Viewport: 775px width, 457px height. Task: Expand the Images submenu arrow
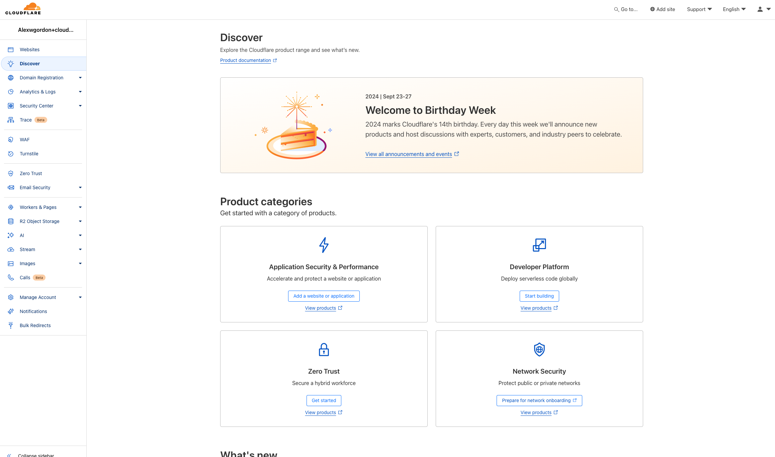[80, 263]
